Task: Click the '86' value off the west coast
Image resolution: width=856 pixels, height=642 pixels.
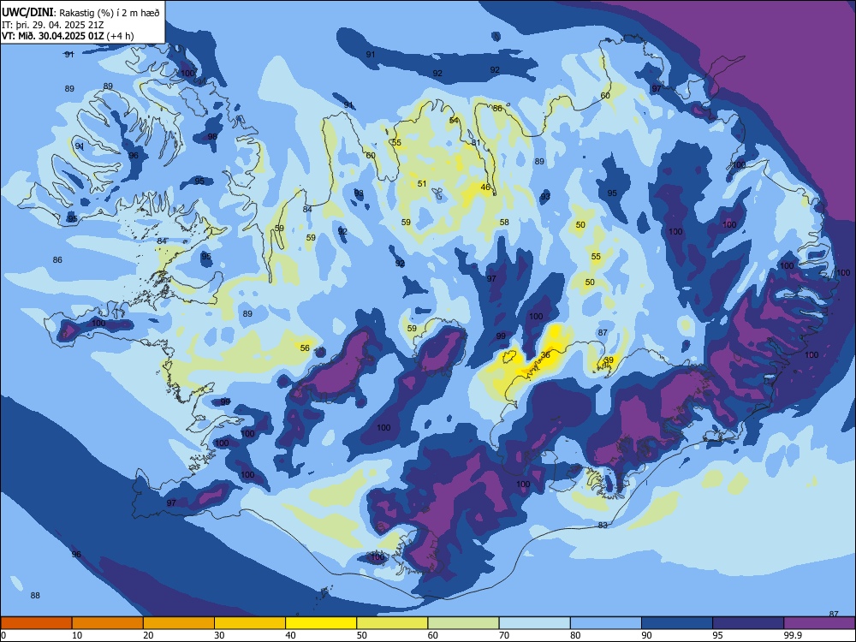Action: [57, 260]
